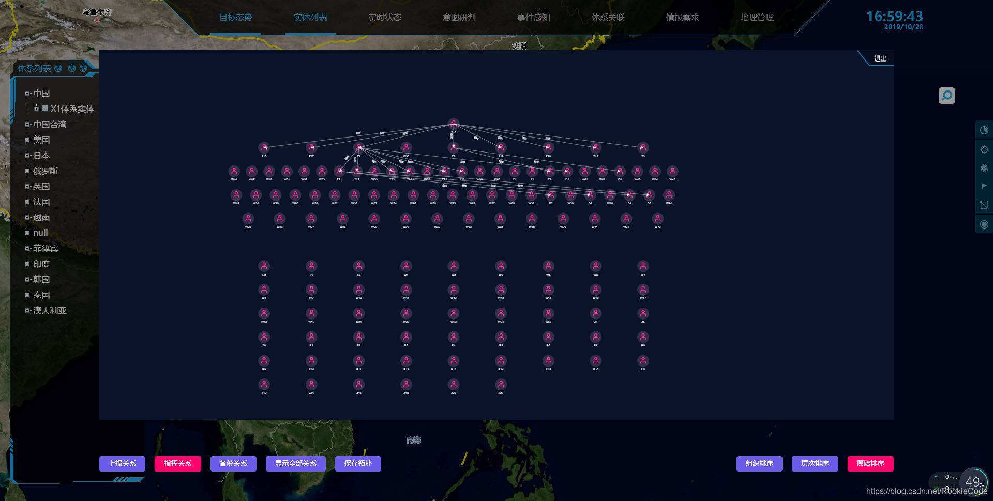Select node Z27 in lower grid
This screenshot has width=993, height=501.
501,385
